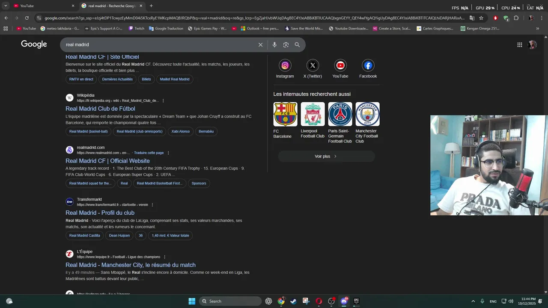Open the Chrome tab search dropdown
Viewport: 548px width, 308px height.
(6, 6)
